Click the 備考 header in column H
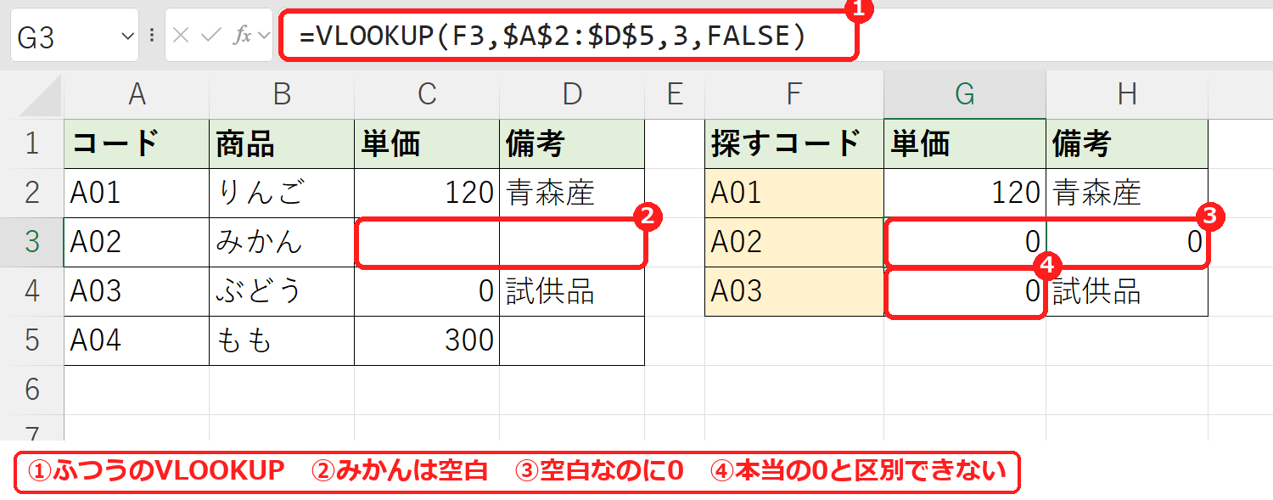Image resolution: width=1273 pixels, height=500 pixels. tap(1127, 143)
